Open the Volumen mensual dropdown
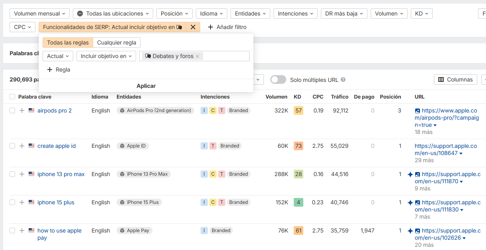Image resolution: width=486 pixels, height=250 pixels. click(39, 14)
